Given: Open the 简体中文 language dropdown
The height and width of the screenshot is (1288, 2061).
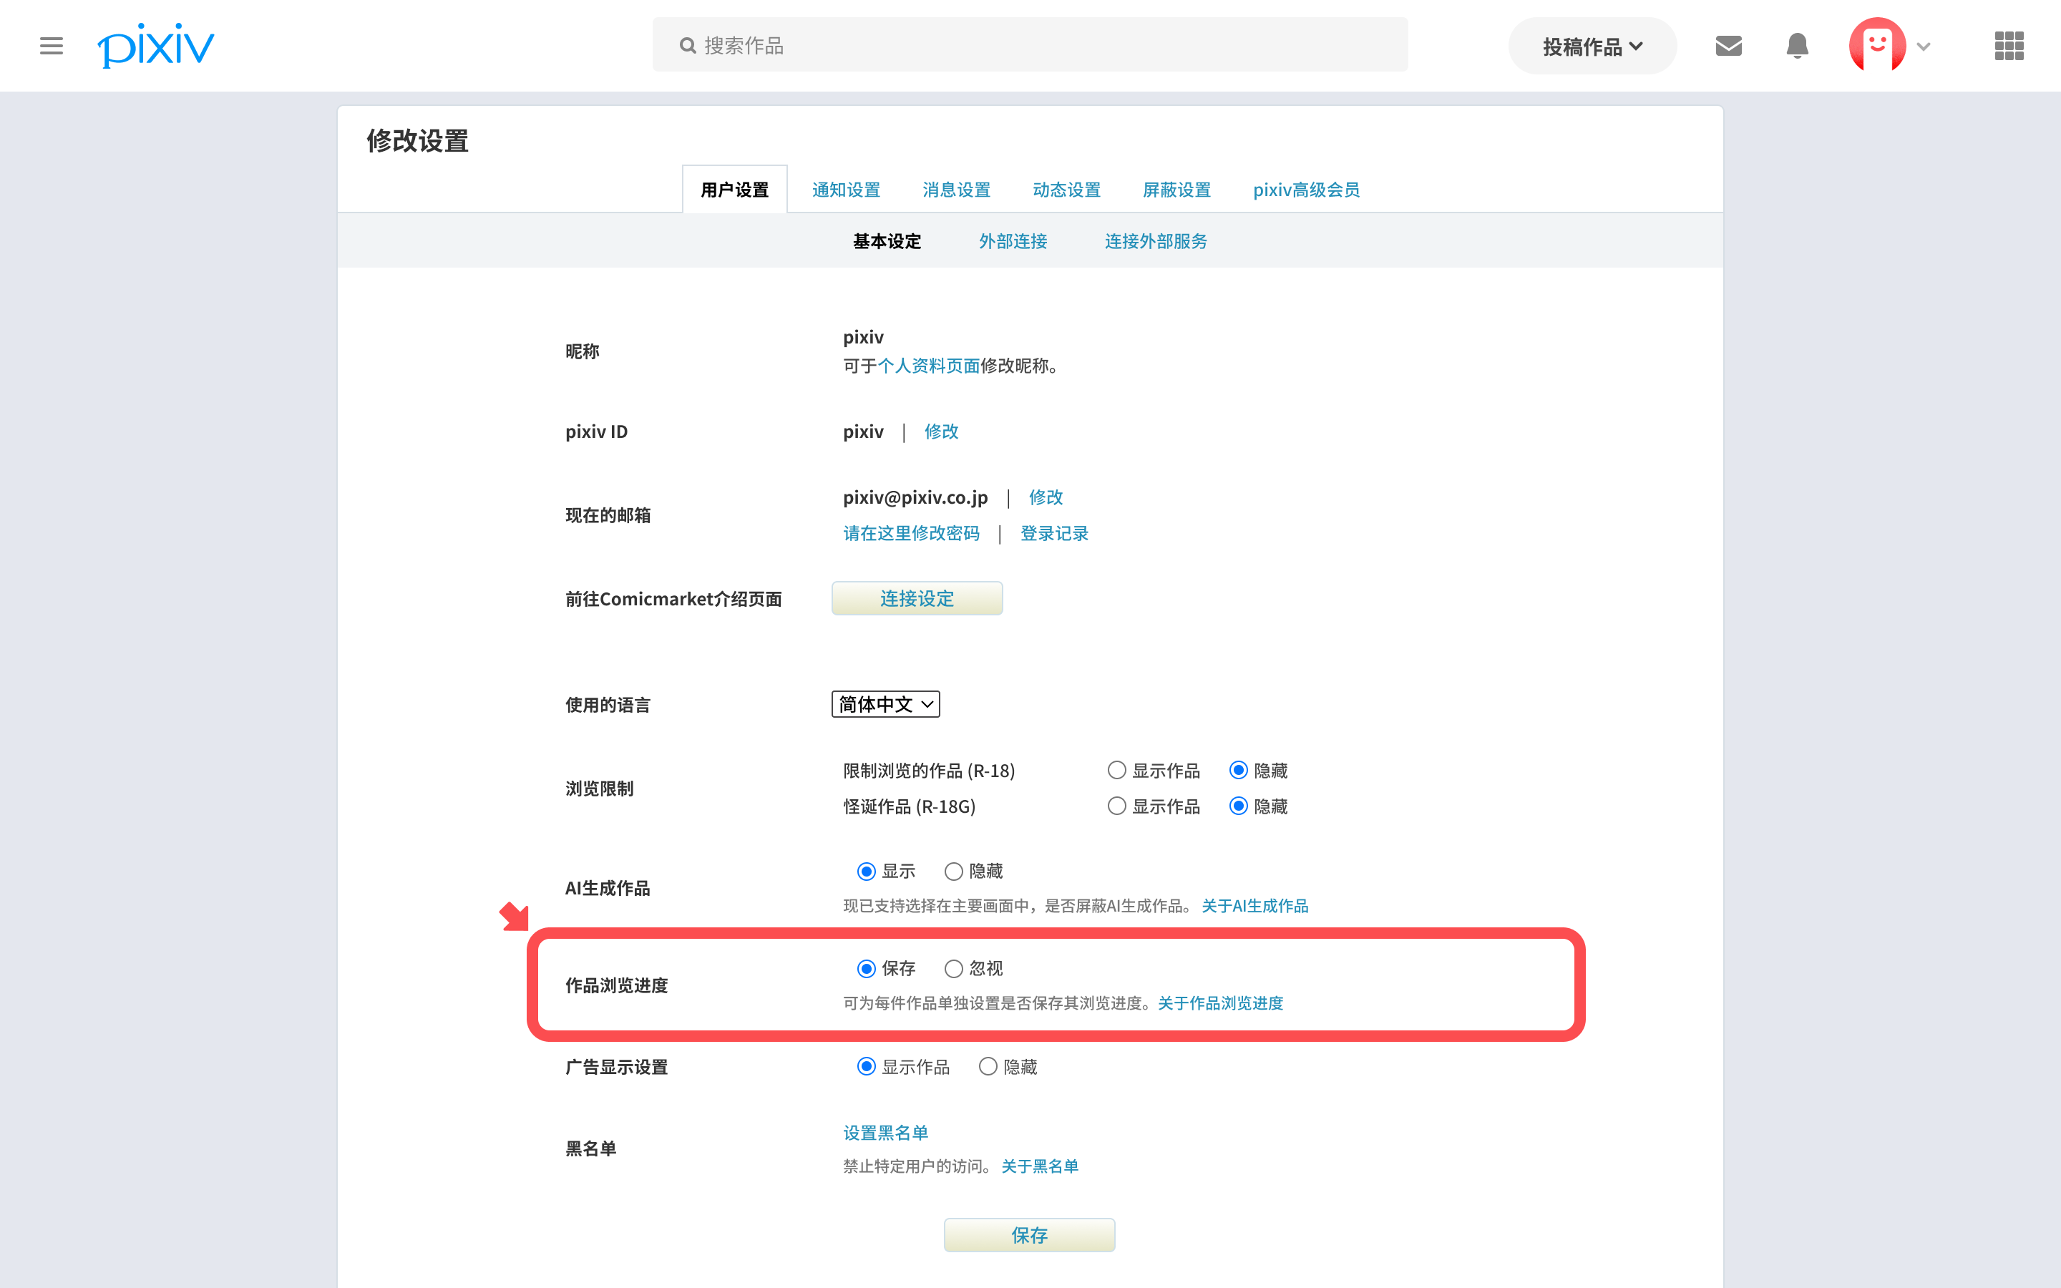Looking at the screenshot, I should click(x=885, y=705).
